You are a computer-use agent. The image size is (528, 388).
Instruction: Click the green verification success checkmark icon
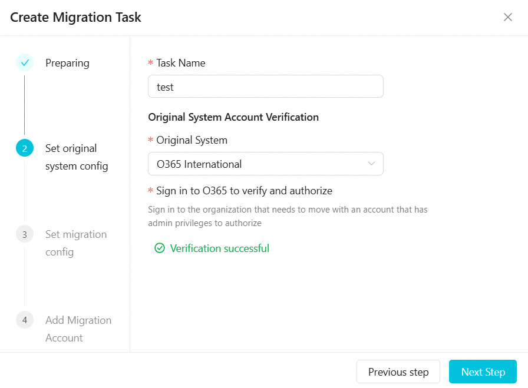point(159,248)
